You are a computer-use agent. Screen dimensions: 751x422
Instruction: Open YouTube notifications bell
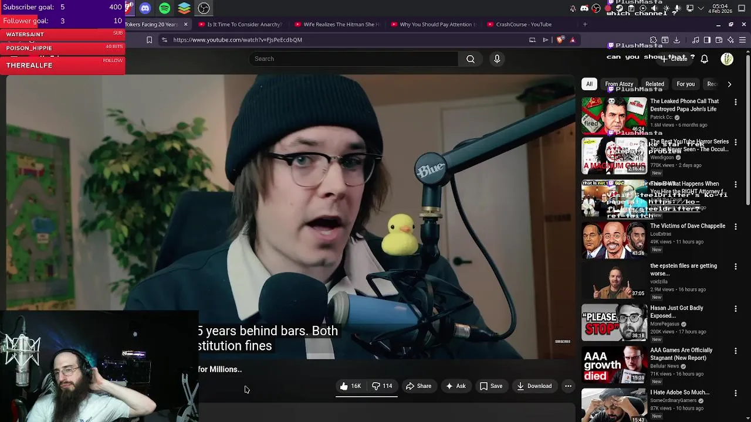pyautogui.click(x=705, y=59)
